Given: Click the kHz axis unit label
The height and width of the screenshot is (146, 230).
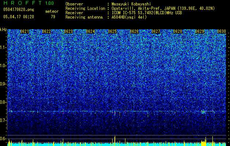Looking at the screenshot, I should point(3,30).
